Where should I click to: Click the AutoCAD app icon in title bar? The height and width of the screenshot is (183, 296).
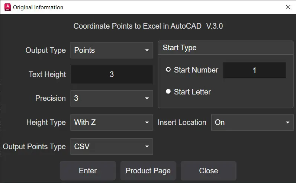7,7
